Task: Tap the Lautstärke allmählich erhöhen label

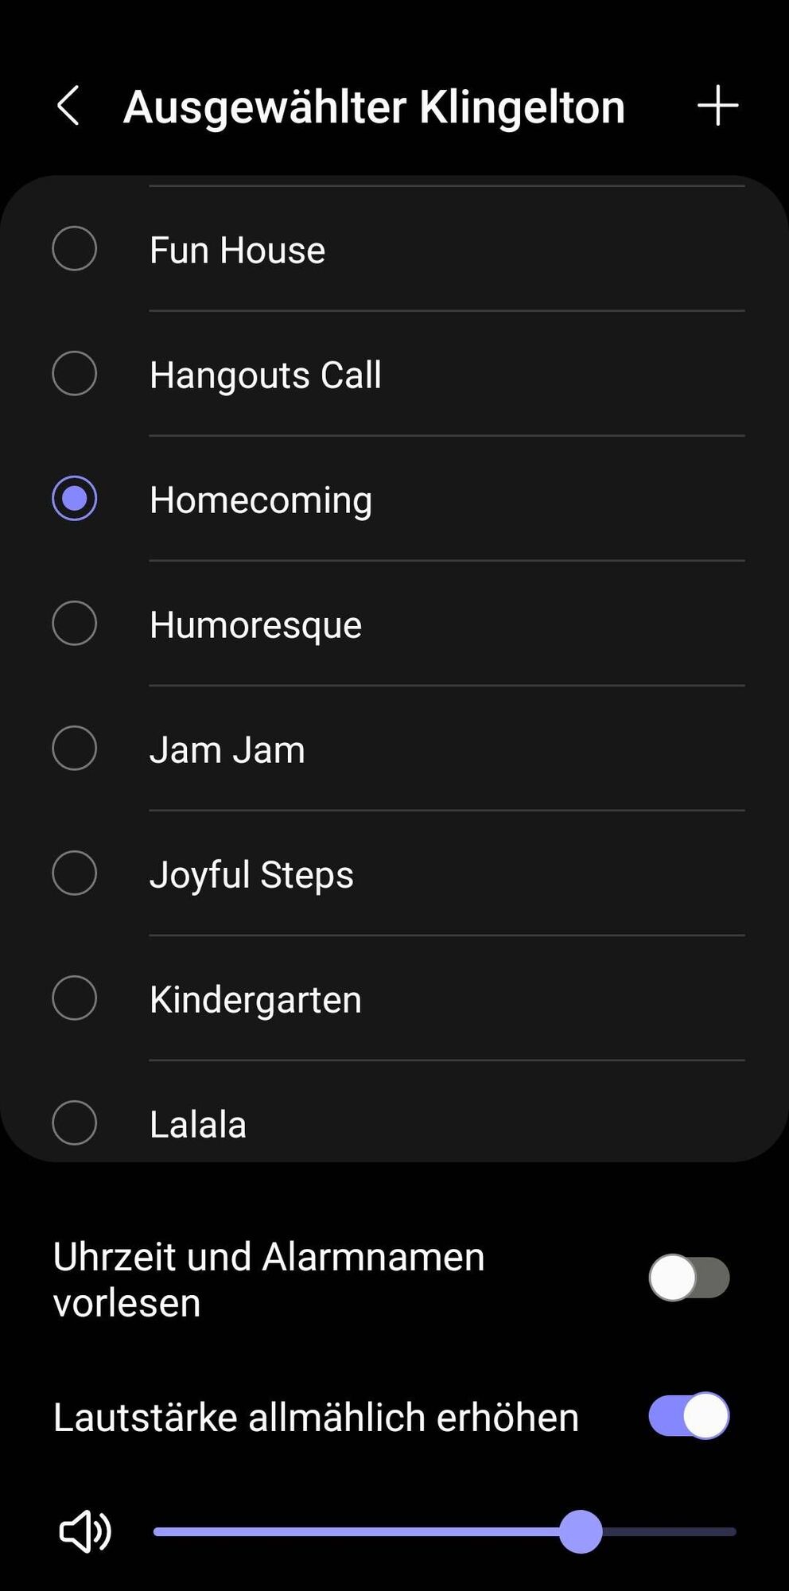Action: coord(316,1418)
